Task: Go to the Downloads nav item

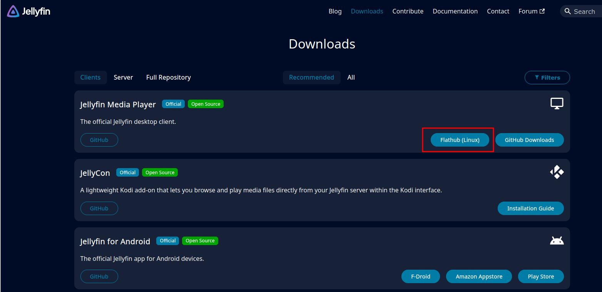Action: pyautogui.click(x=367, y=11)
